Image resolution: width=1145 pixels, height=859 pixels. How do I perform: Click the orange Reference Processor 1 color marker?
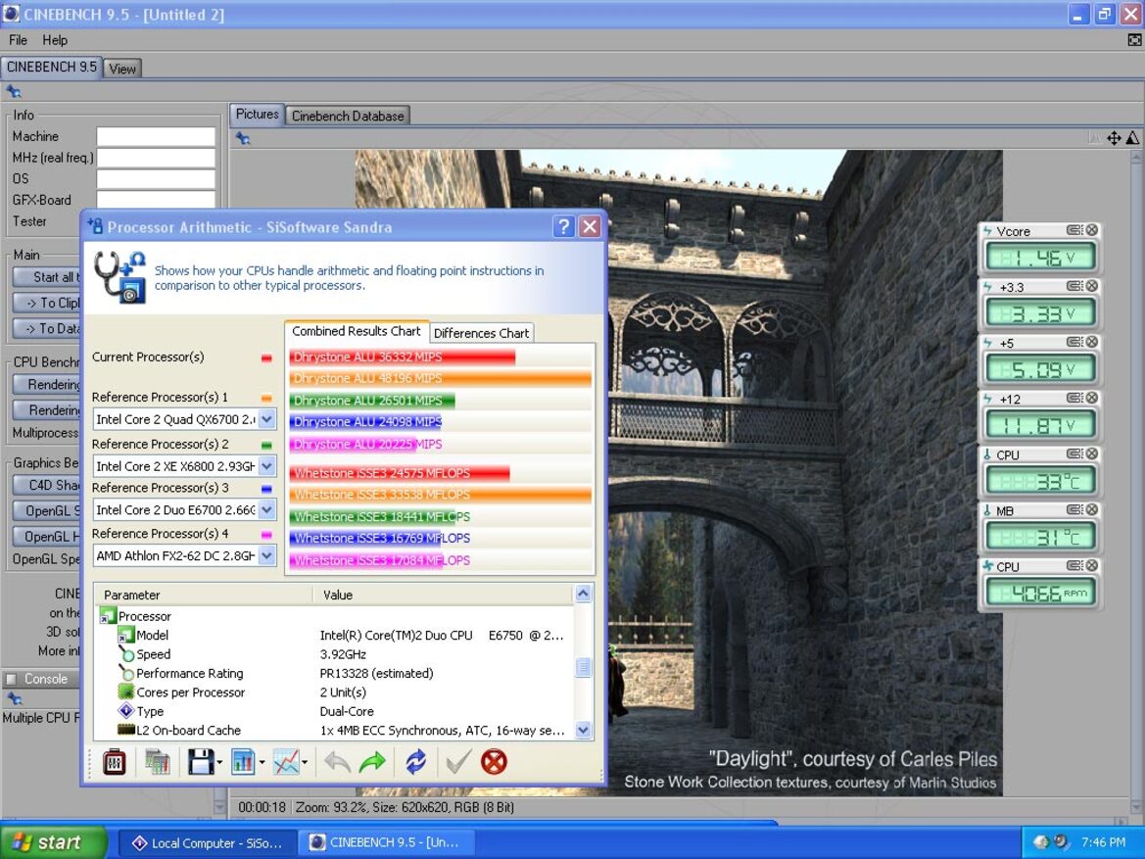[266, 398]
